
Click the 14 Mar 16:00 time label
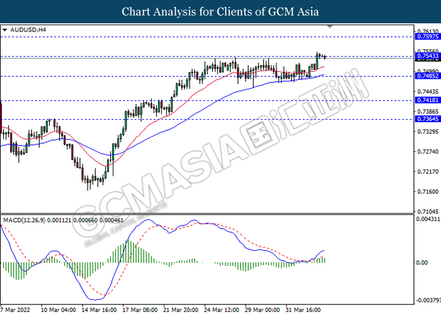99,310
